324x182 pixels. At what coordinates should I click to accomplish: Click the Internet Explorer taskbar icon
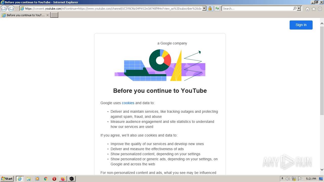click(x=19, y=179)
